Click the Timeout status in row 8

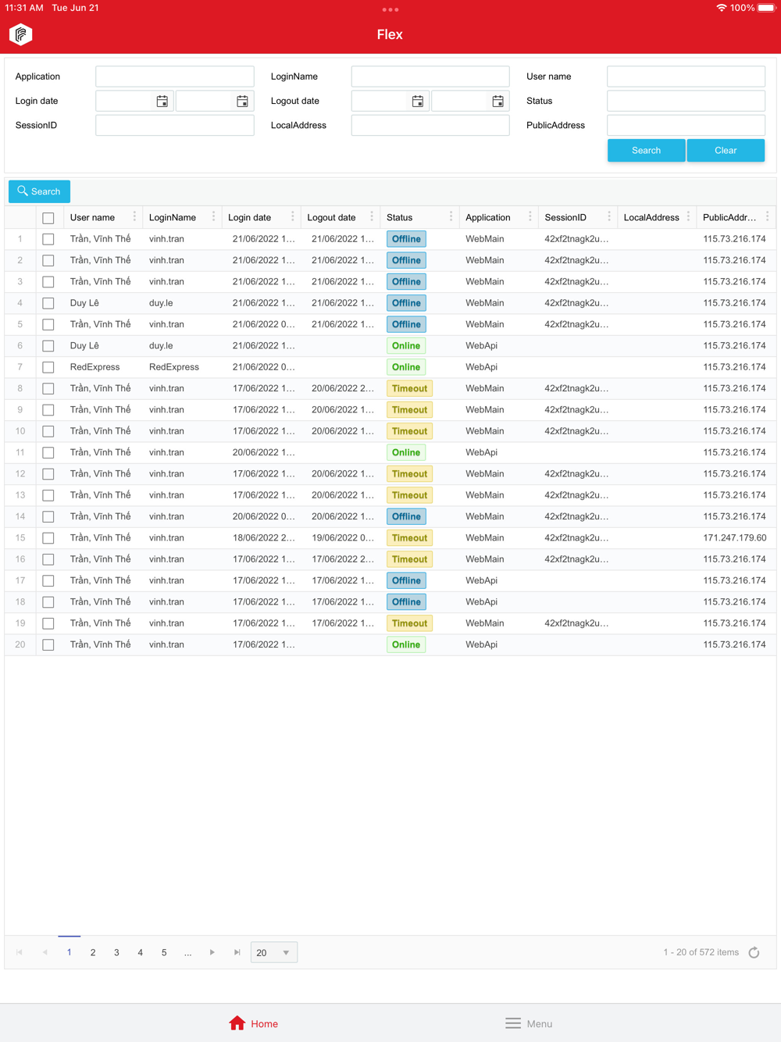409,388
